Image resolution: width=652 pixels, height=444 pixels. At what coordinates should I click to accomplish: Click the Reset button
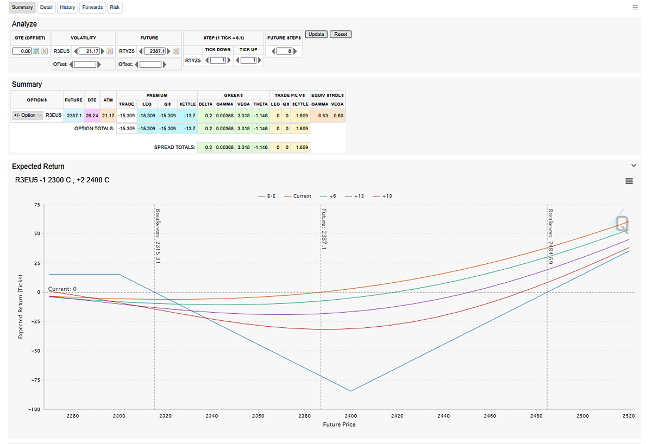coord(341,34)
